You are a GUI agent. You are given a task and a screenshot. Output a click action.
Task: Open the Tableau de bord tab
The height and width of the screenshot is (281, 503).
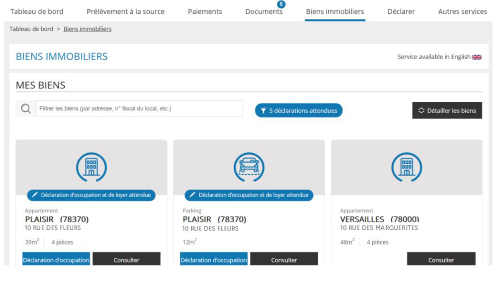point(37,11)
